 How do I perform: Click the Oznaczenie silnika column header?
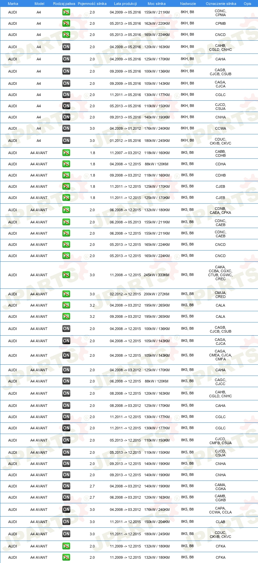coord(221,4)
